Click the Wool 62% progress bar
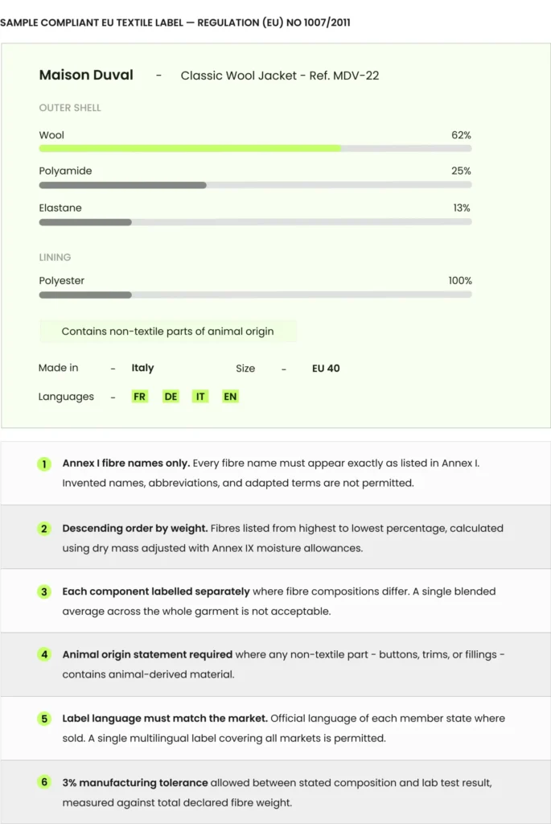 (x=255, y=149)
